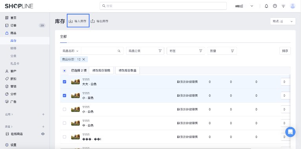Screen dimensions: 301x149
Task: Remove the 商品标签: 12 filter chip
Action: point(84,59)
